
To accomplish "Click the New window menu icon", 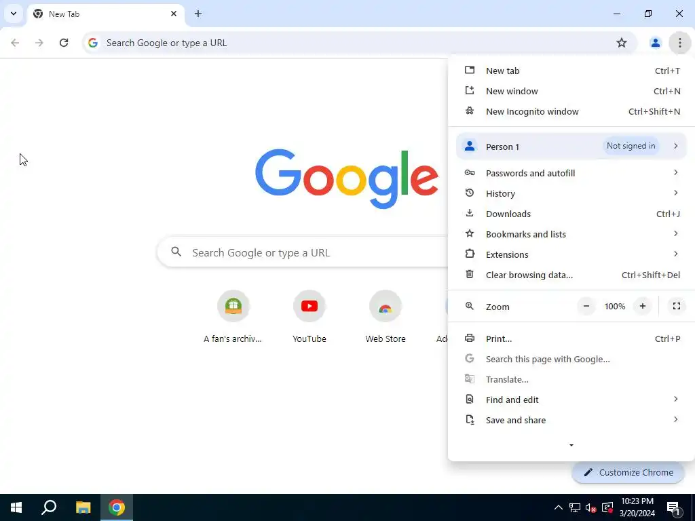I will click(470, 91).
